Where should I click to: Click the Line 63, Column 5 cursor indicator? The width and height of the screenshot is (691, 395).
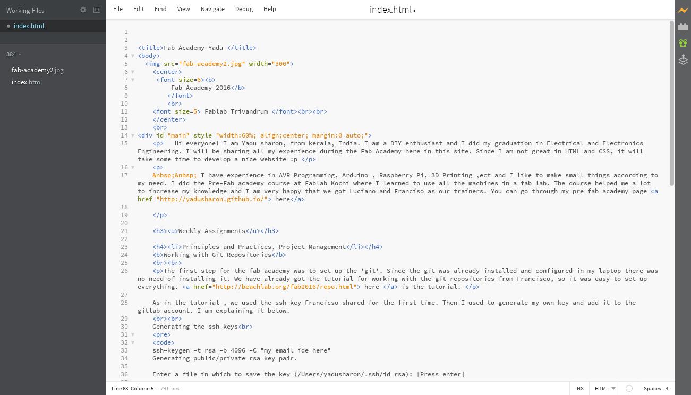click(x=132, y=388)
